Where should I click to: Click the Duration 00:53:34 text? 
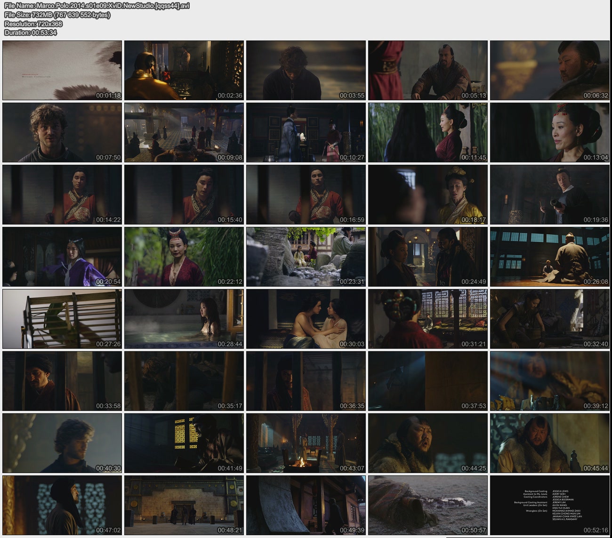click(31, 32)
